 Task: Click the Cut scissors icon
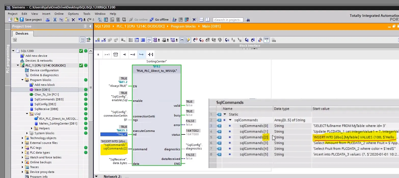pos(55,20)
